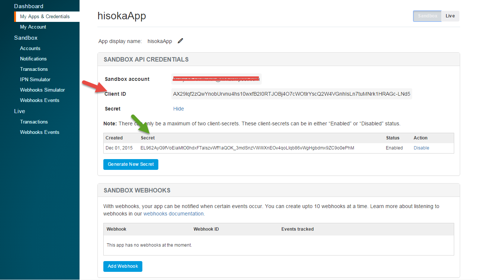Open Webhooks Events under the Live section
The height and width of the screenshot is (280, 478).
(40, 132)
